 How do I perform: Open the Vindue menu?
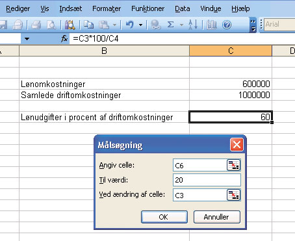coord(211,8)
